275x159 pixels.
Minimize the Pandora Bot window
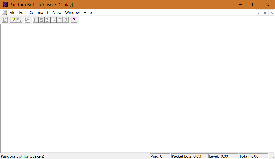[x=240, y=5]
